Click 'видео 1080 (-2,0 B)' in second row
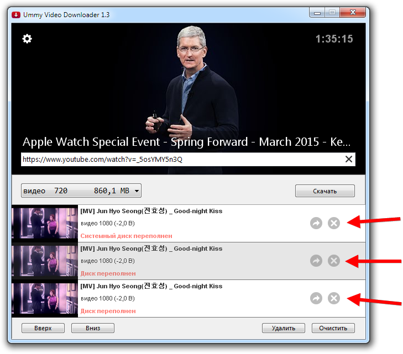 tap(108, 261)
